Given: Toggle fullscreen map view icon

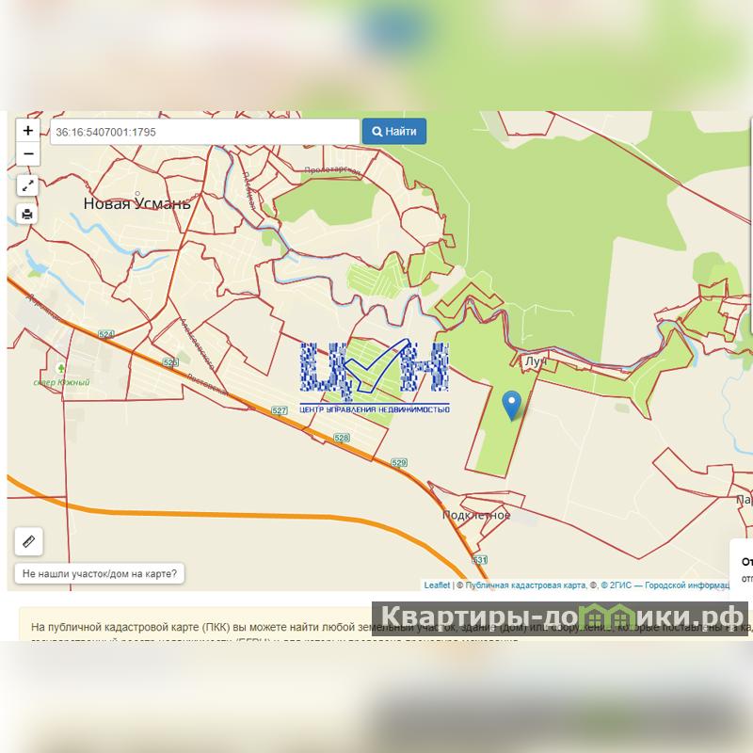Looking at the screenshot, I should [x=28, y=185].
